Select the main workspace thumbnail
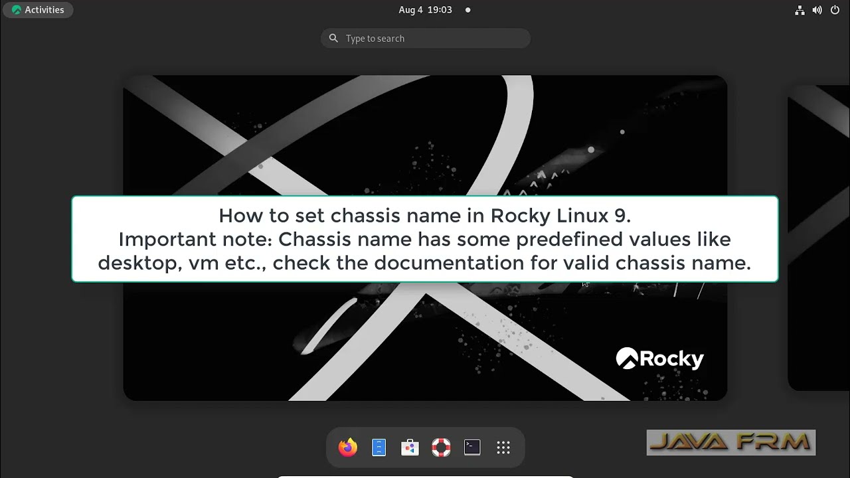This screenshot has width=850, height=478. tap(425, 238)
